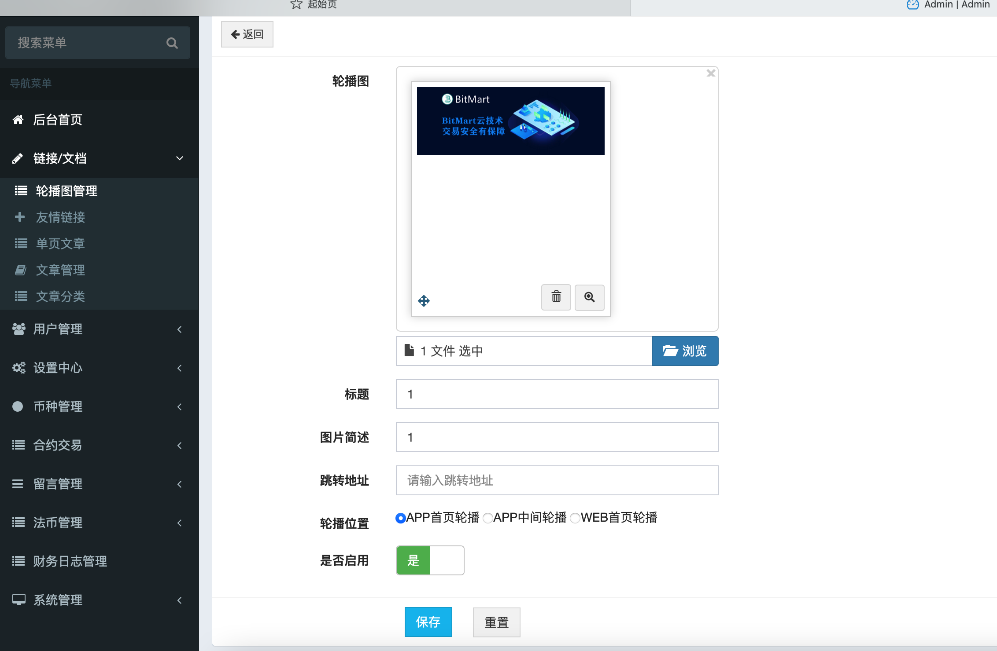Expand the 合约交易 menu section
The height and width of the screenshot is (651, 997).
tap(179, 445)
